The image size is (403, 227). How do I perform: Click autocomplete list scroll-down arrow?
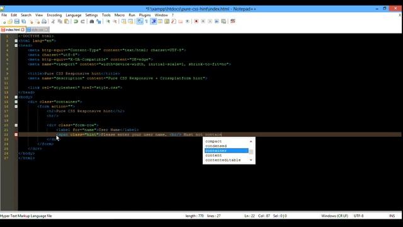(x=251, y=160)
